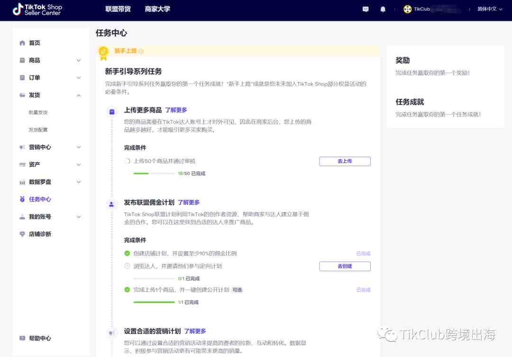Click the 设置合适的营销计划 step icon
The image size is (512, 357).
click(x=111, y=333)
